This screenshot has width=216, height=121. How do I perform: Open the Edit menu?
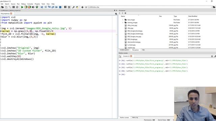2,4
